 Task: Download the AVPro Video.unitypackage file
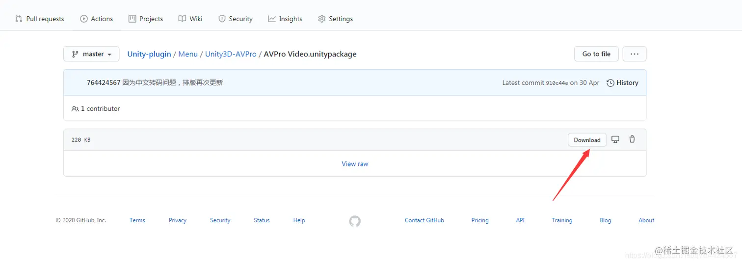(x=587, y=140)
